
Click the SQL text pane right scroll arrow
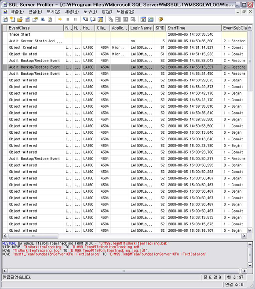point(244,271)
